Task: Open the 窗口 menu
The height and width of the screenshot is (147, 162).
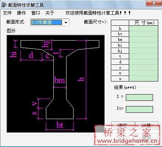Action: pos(35,13)
